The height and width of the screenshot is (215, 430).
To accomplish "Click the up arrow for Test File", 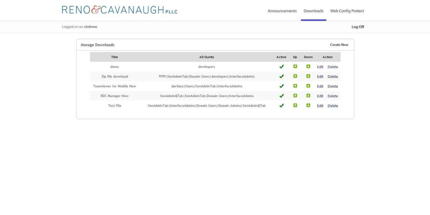I will point(295,106).
